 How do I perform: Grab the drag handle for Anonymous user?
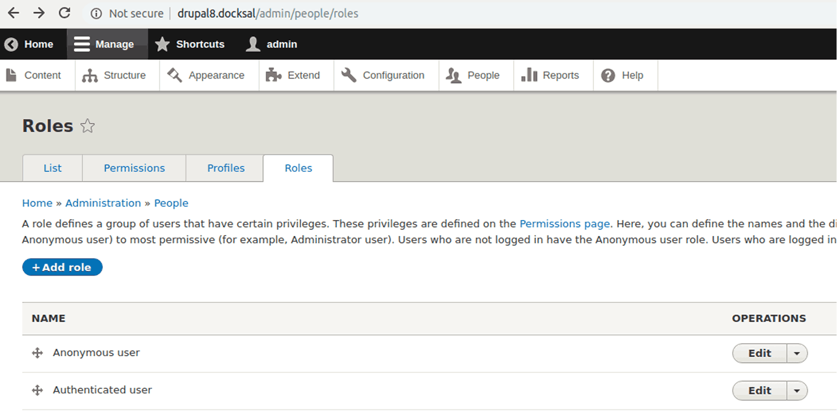(36, 353)
